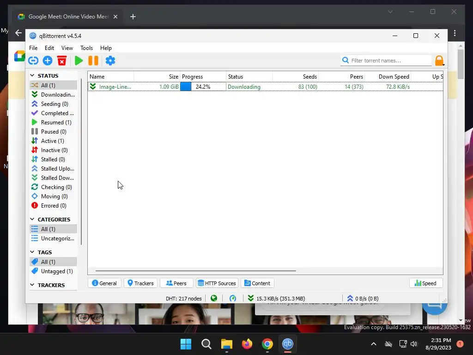Sort by the Down Speed column header
473x355 pixels.
click(388, 77)
